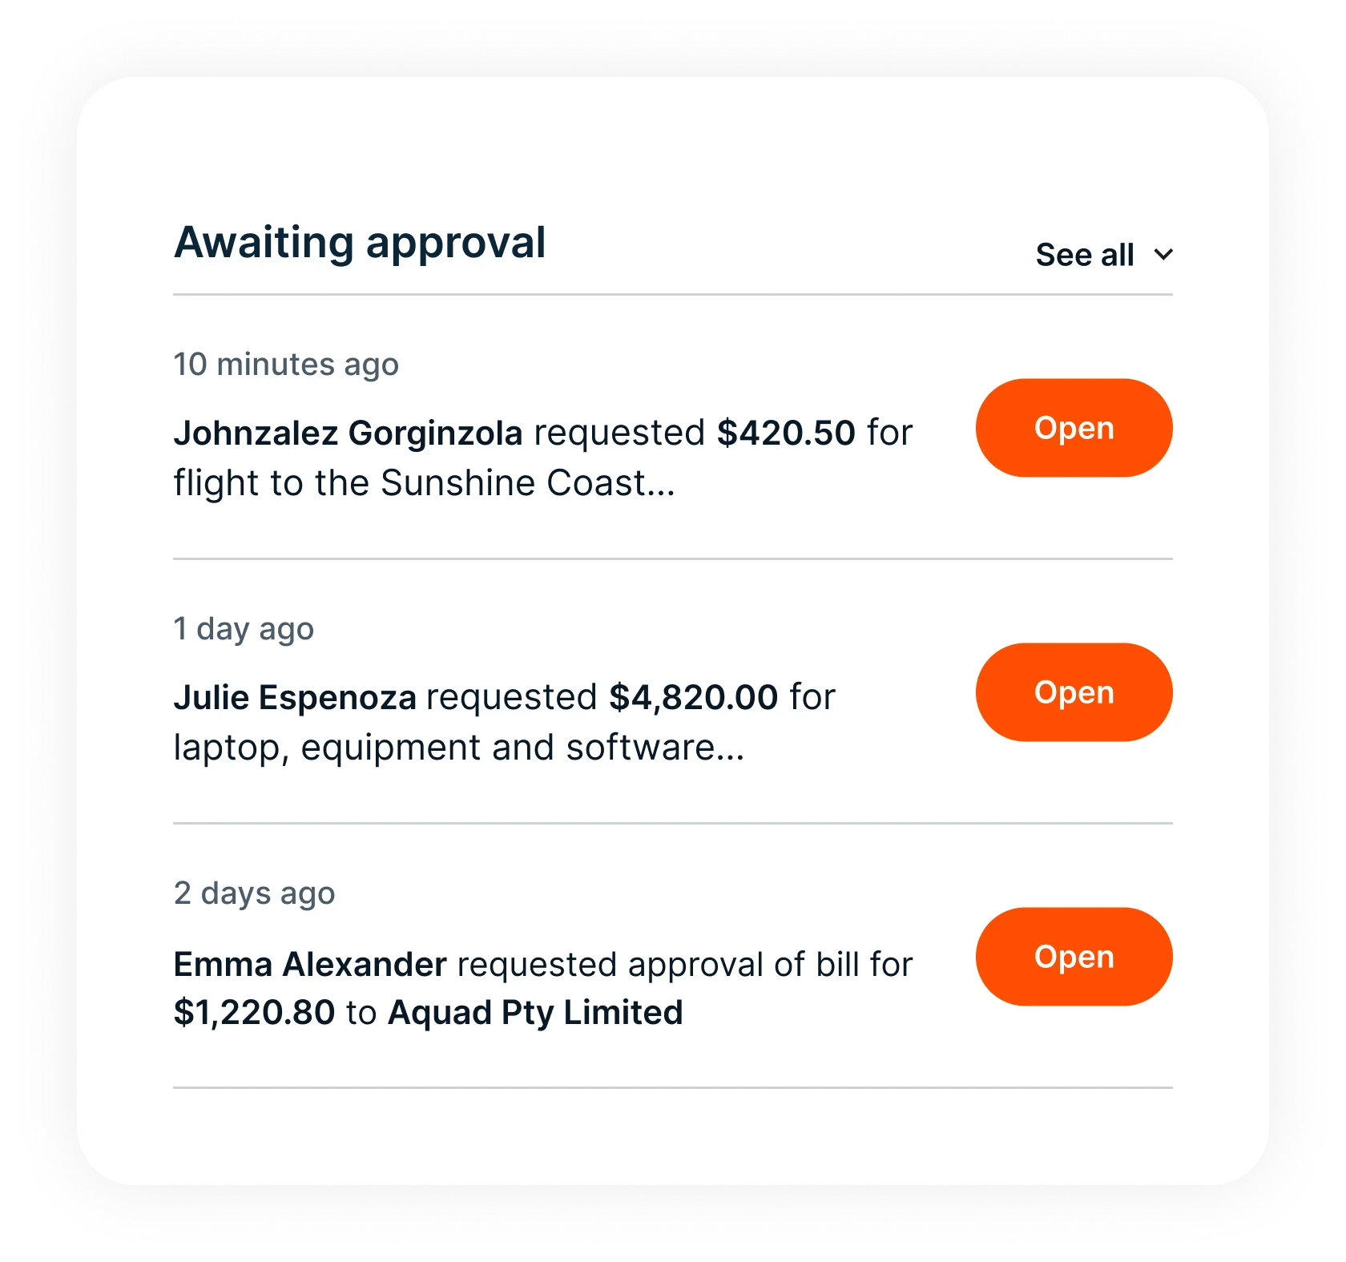Click Johnzalez Gorginzola's name

tap(351, 433)
